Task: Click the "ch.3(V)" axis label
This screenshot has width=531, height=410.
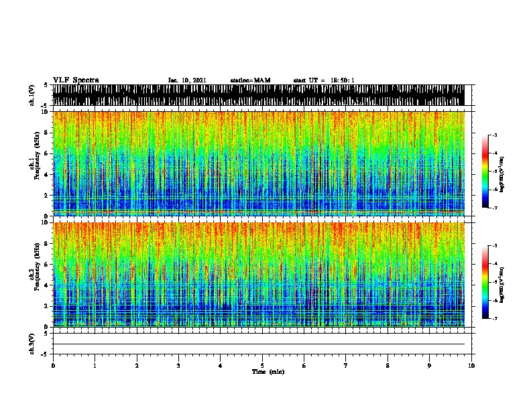Action: 32,344
